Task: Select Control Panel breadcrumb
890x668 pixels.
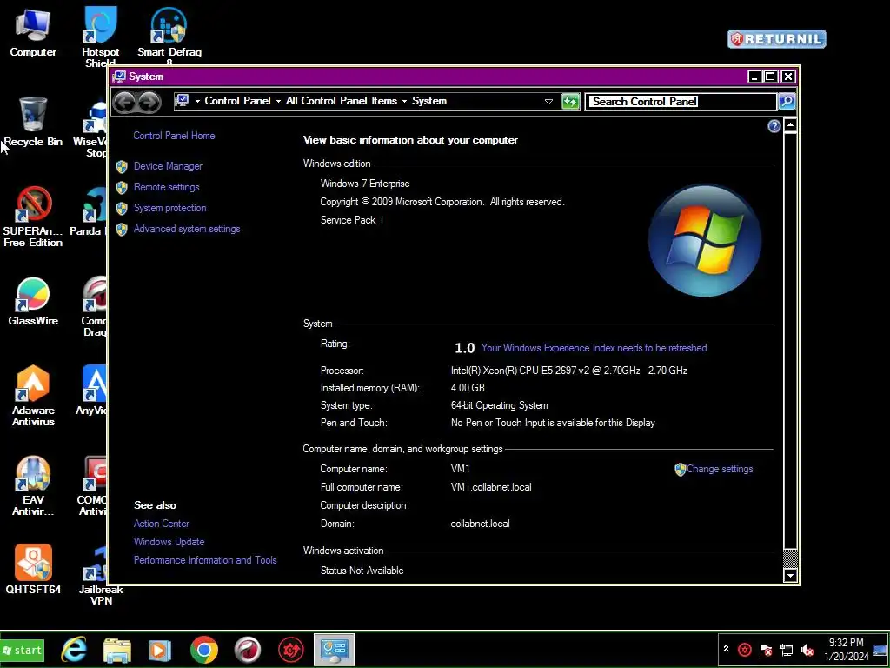Action: coord(237,101)
